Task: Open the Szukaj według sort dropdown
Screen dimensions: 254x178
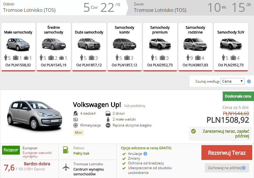Action: [x=232, y=81]
